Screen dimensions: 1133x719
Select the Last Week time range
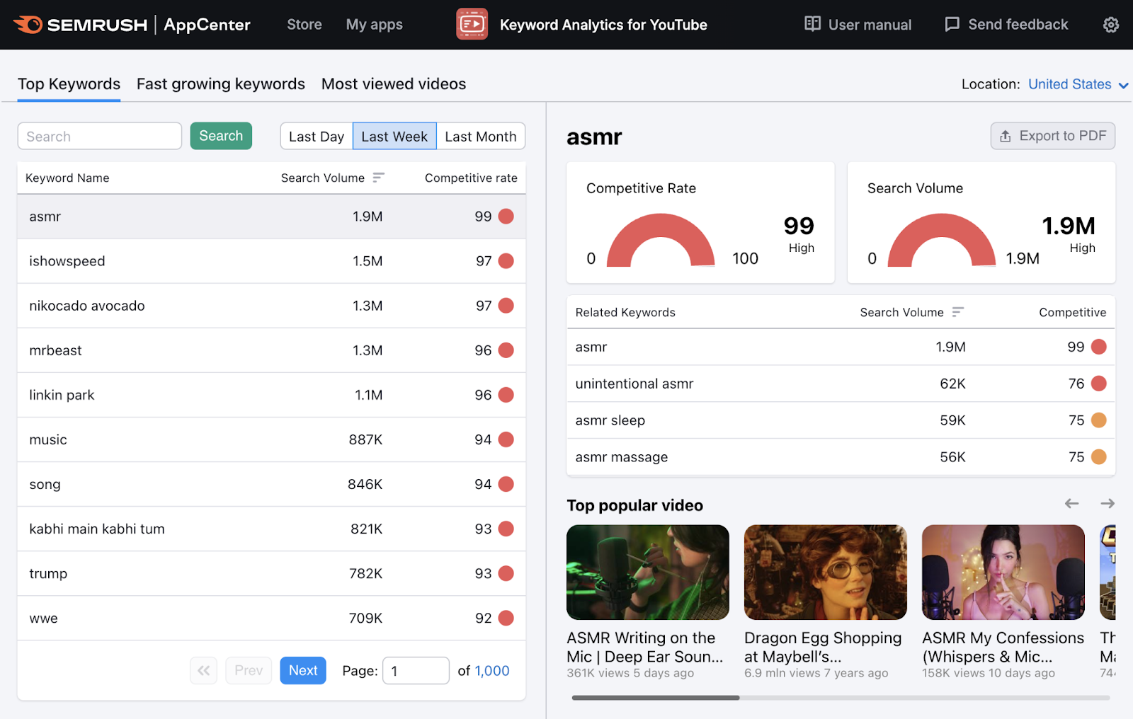[394, 137]
